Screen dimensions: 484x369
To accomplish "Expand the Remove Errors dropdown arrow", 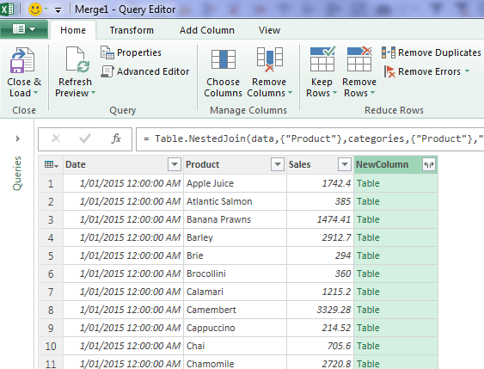I will (x=468, y=71).
